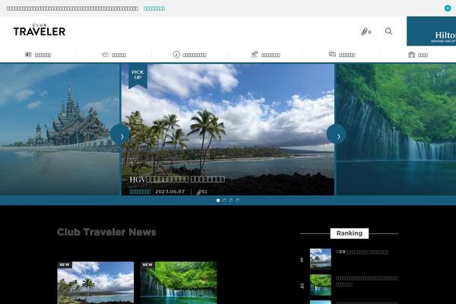The height and width of the screenshot is (304, 456).
Task: Select the navigation item with the speech bubbles icon
Action: click(x=342, y=55)
